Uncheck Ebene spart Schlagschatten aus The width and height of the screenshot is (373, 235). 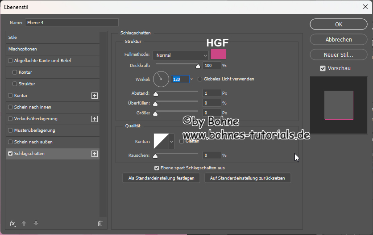coord(157,168)
